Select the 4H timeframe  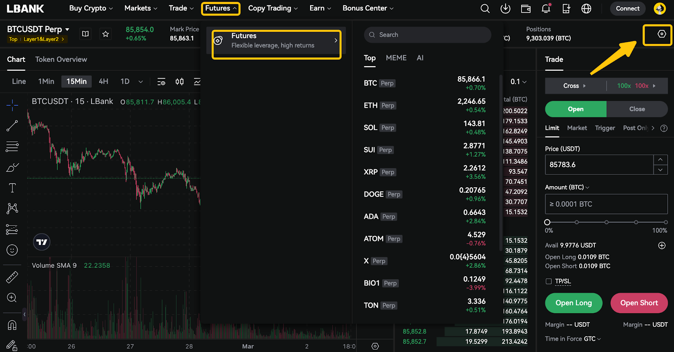coord(103,82)
